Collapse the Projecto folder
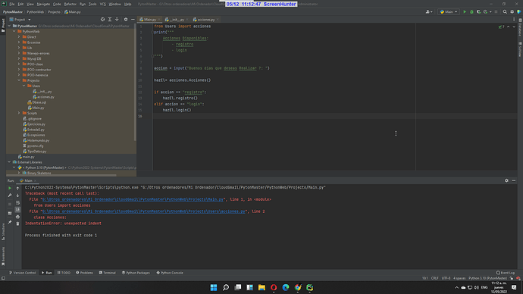This screenshot has width=523, height=294. pyautogui.click(x=19, y=80)
